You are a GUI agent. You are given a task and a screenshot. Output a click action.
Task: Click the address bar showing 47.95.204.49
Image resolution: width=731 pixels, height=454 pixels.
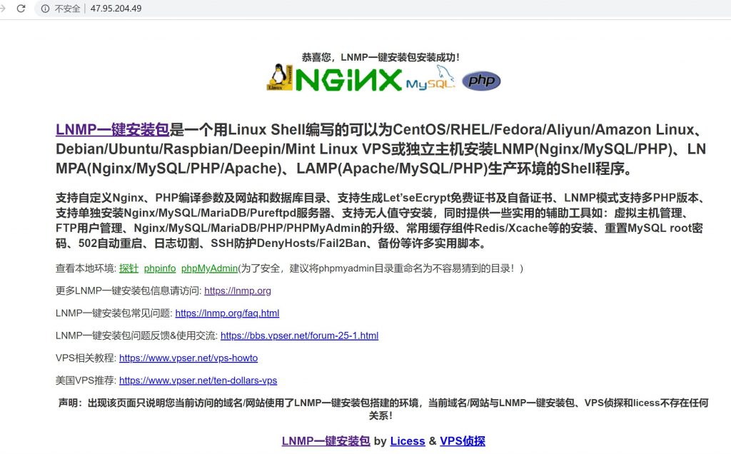tap(383, 9)
